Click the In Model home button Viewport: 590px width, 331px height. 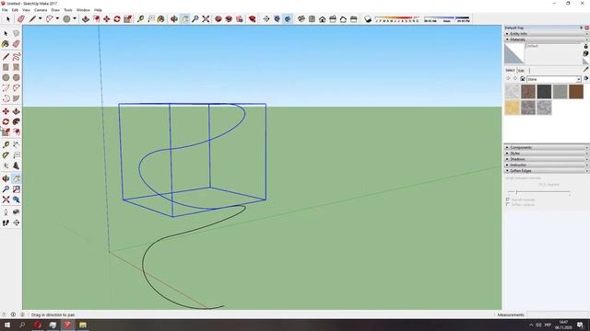tap(523, 79)
